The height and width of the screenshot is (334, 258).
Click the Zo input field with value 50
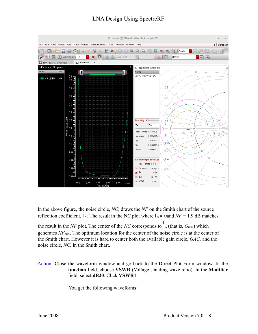pos(154,125)
